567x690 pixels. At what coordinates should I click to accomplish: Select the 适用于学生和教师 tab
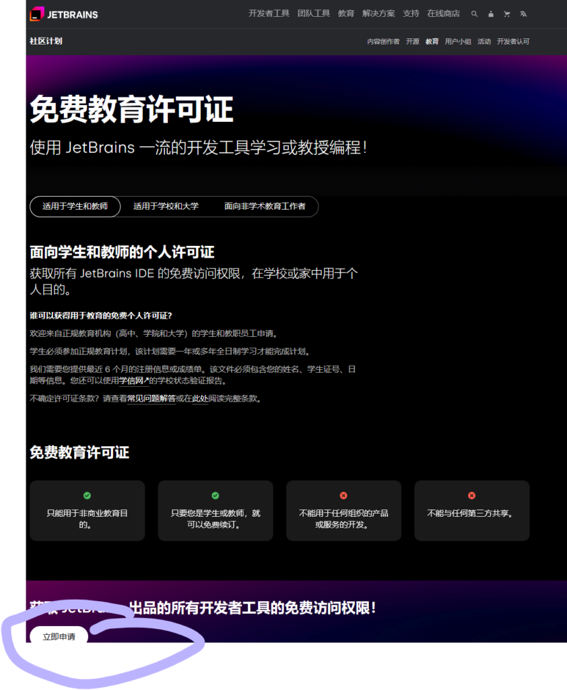(75, 206)
